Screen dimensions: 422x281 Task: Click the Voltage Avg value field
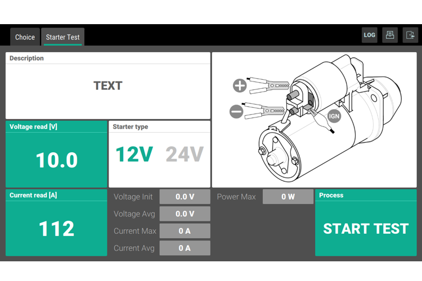click(185, 214)
